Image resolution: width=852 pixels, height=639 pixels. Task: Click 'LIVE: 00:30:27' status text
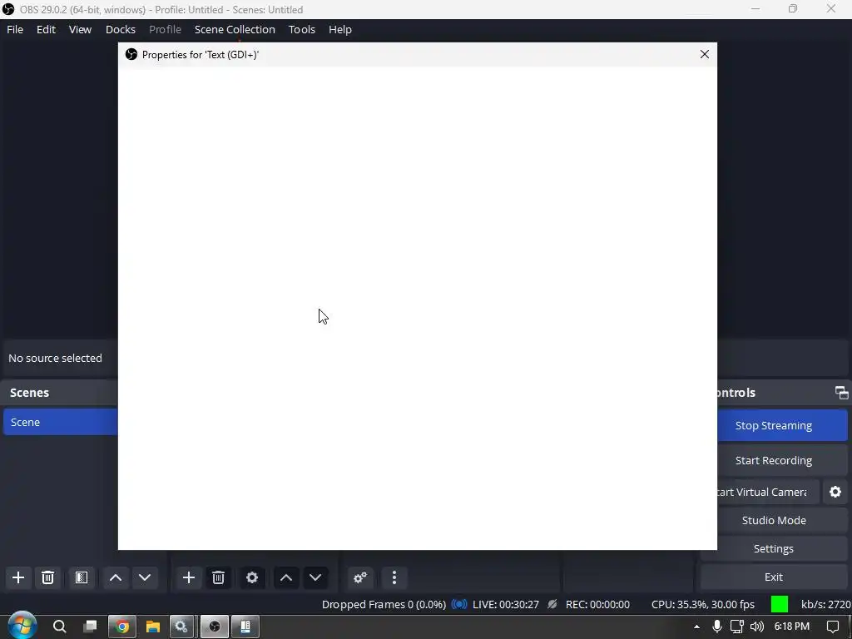pyautogui.click(x=506, y=604)
